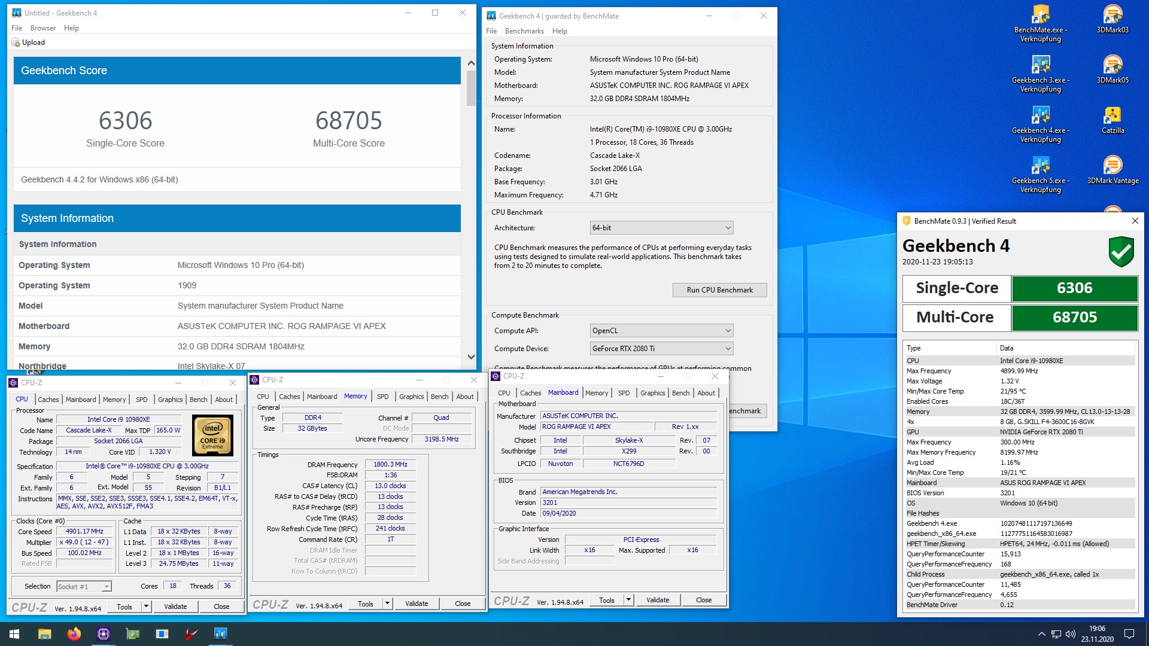Viewport: 1149px width, 646px height.
Task: Launch 3DMark Vantage desktop shortcut
Action: [1112, 170]
